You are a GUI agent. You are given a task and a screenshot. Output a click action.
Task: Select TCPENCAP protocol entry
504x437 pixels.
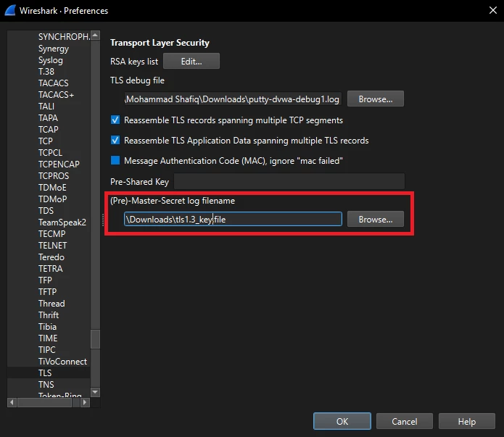pos(59,165)
